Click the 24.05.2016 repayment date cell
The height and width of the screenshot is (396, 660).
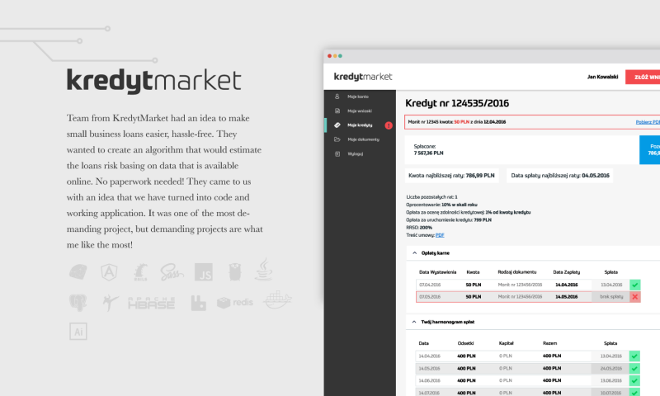point(611,368)
